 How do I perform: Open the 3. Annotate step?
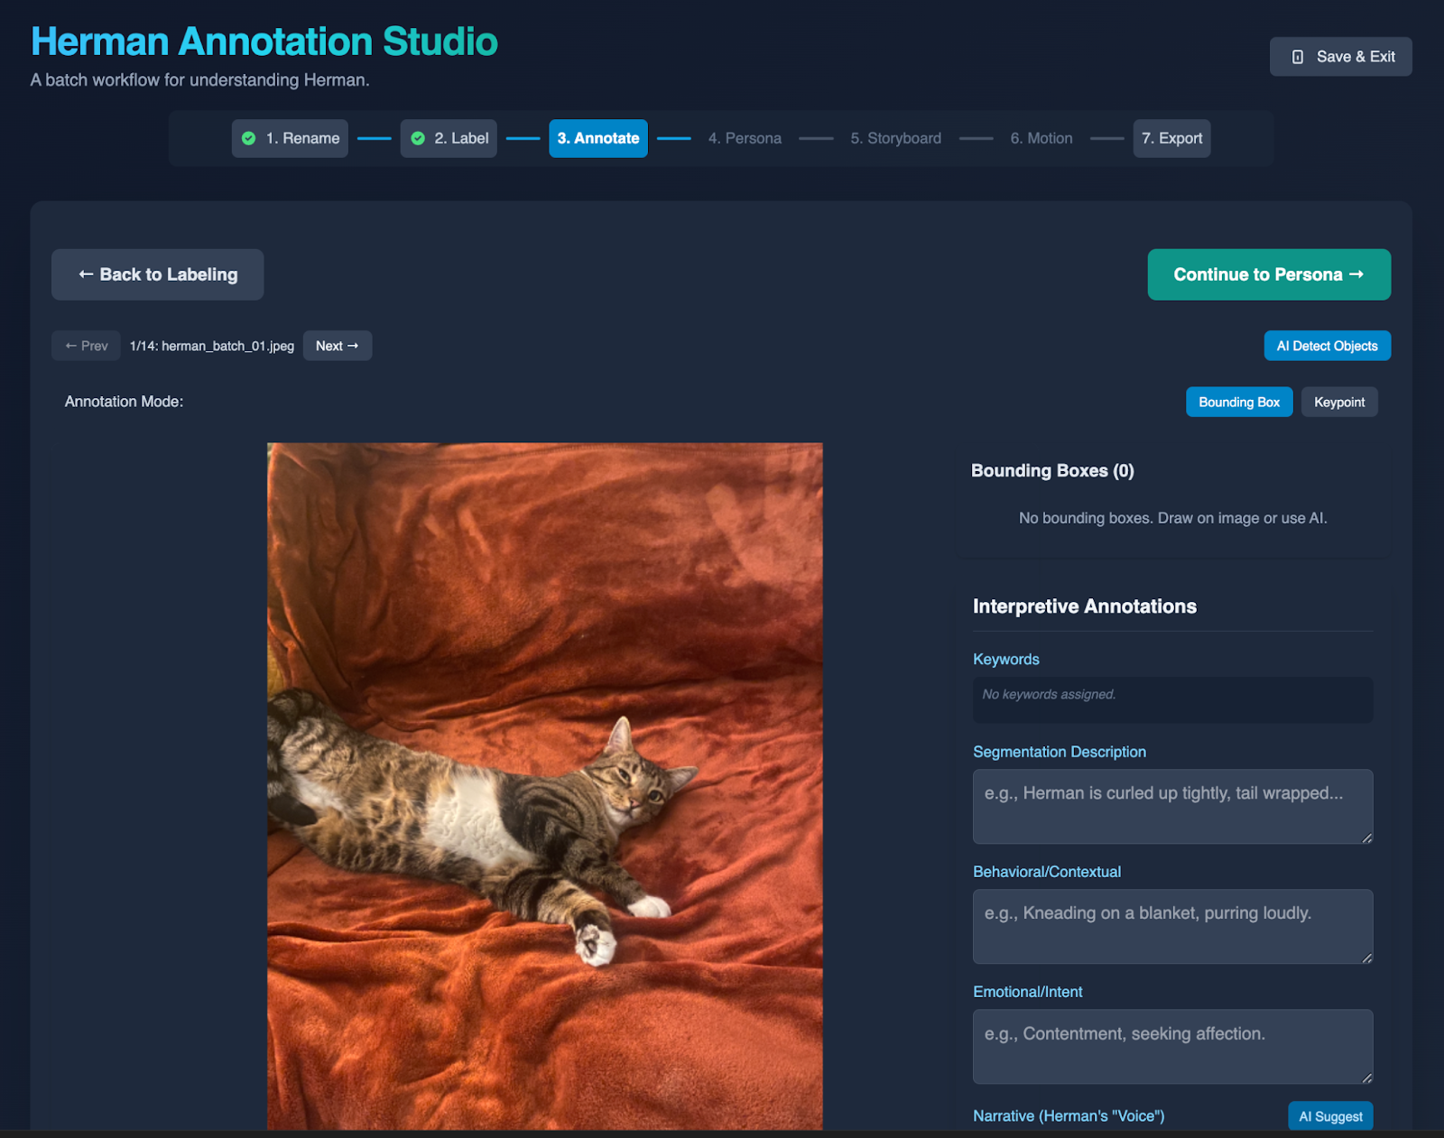point(597,138)
